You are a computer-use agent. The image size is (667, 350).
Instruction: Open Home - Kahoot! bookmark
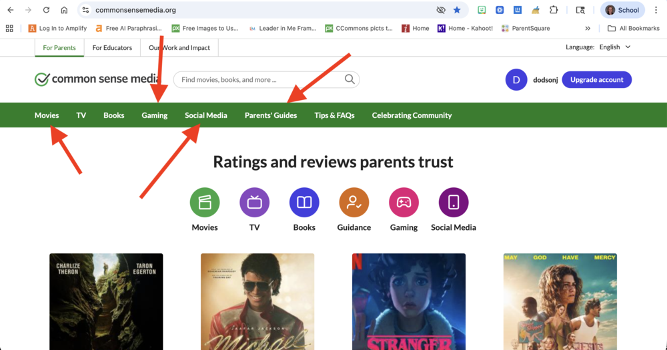tap(465, 29)
